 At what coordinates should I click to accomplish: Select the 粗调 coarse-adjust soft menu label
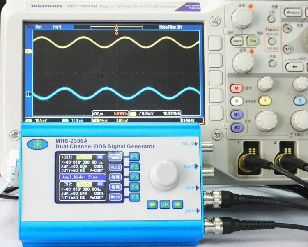coord(115,187)
